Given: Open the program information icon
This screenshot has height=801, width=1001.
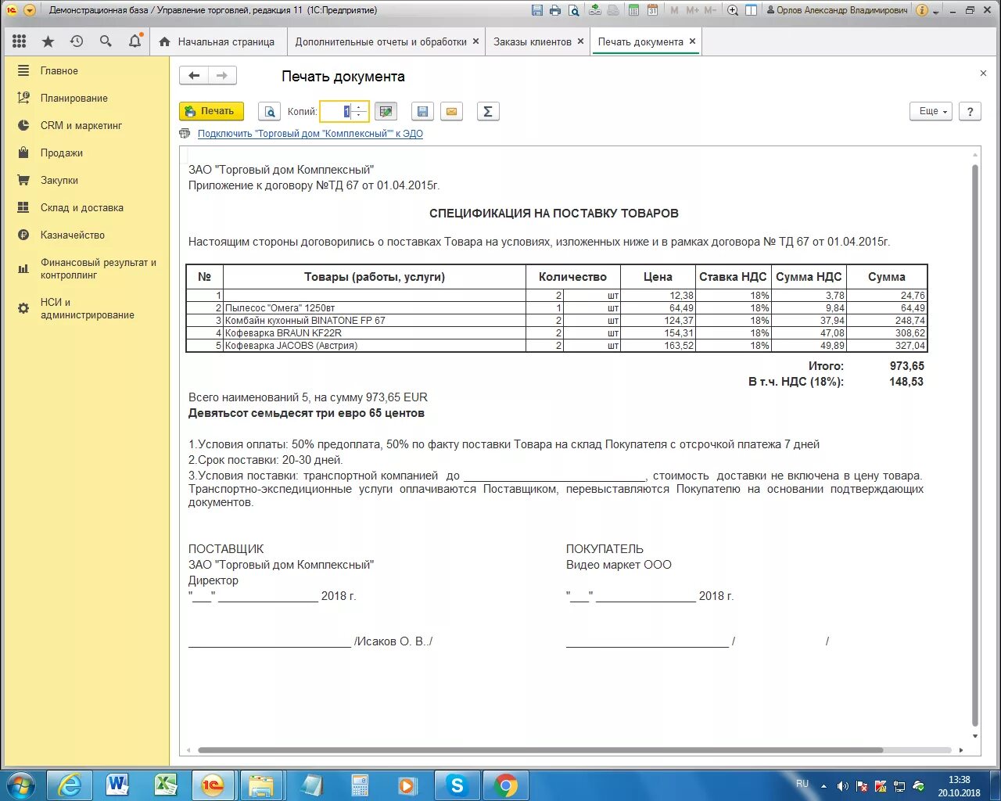Looking at the screenshot, I should (x=921, y=10).
